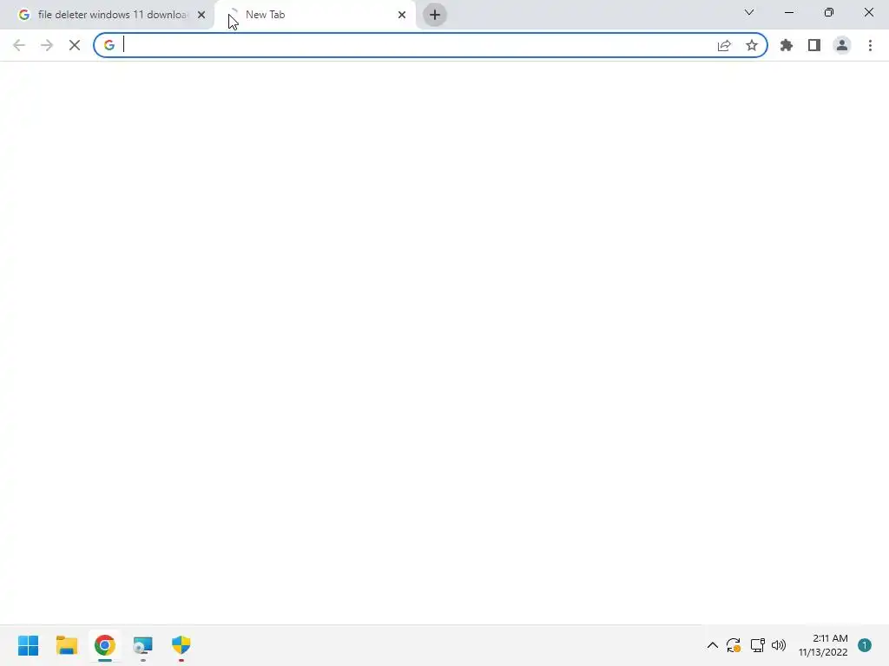This screenshot has height=666, width=889.
Task: Restore down the Chrome window
Action: click(x=829, y=12)
